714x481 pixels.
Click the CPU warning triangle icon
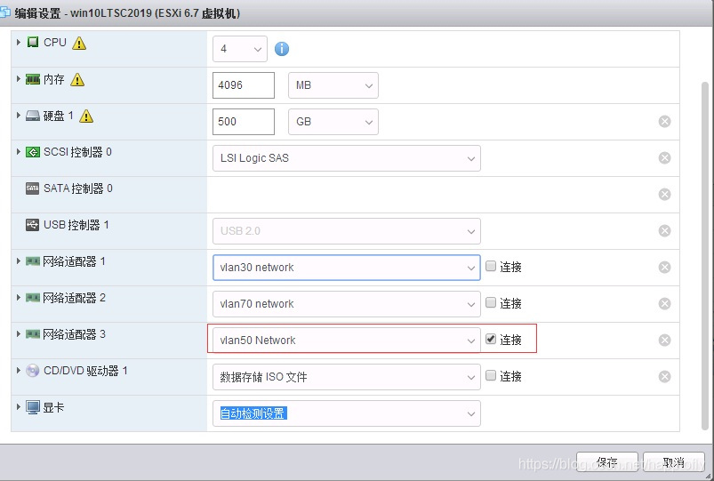[x=79, y=44]
